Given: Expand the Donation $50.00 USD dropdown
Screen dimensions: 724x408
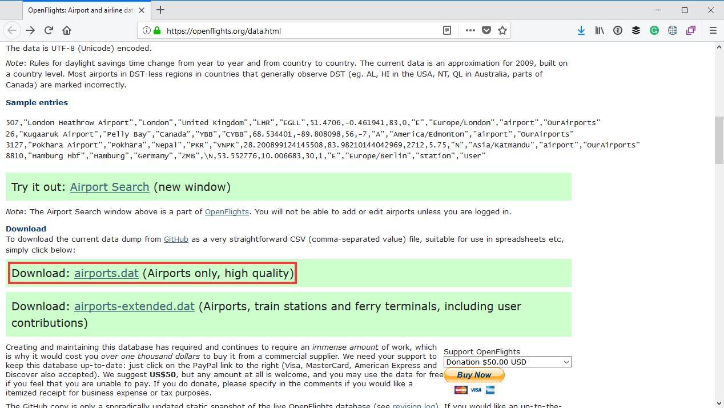Looking at the screenshot, I should point(507,362).
